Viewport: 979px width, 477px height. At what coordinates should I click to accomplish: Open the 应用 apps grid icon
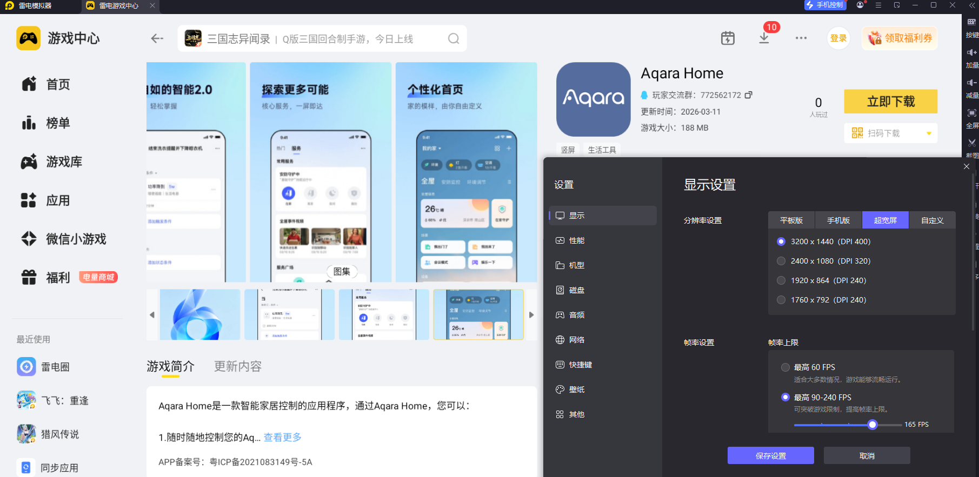coord(29,200)
